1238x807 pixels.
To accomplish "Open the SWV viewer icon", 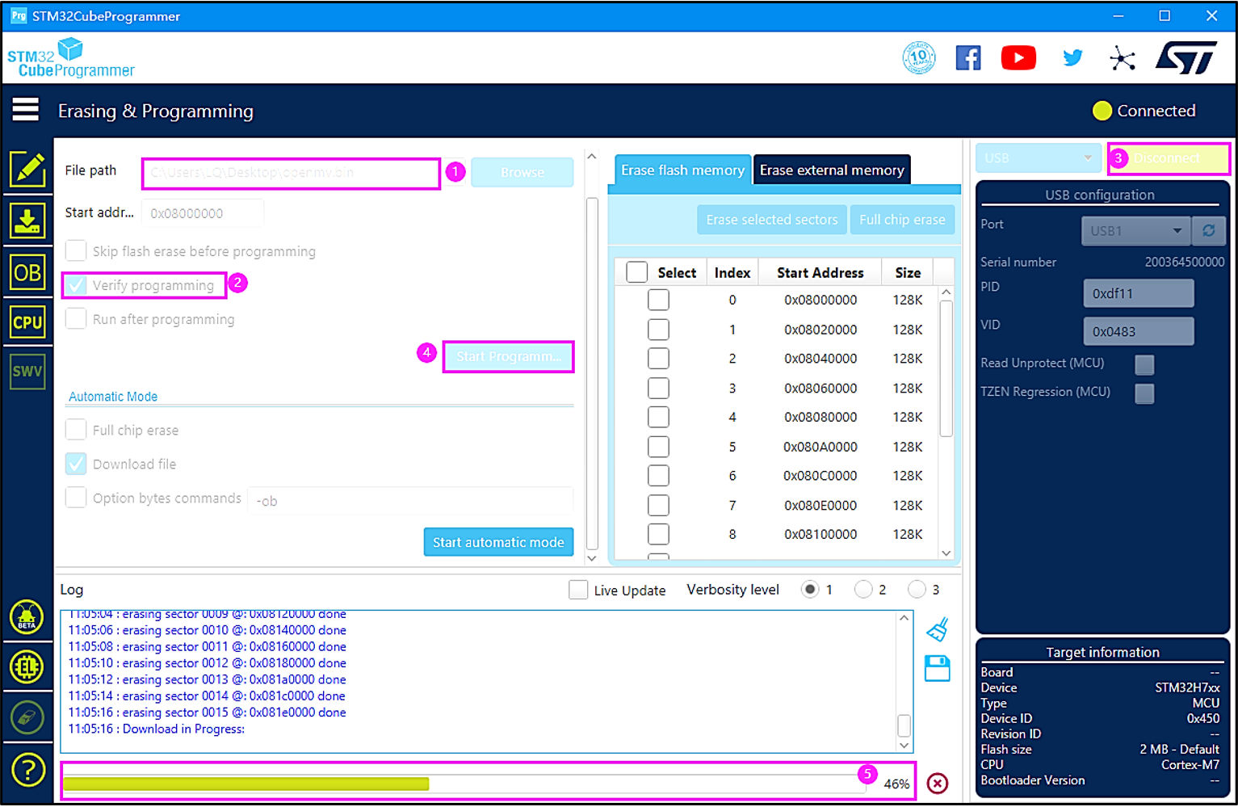I will 27,372.
